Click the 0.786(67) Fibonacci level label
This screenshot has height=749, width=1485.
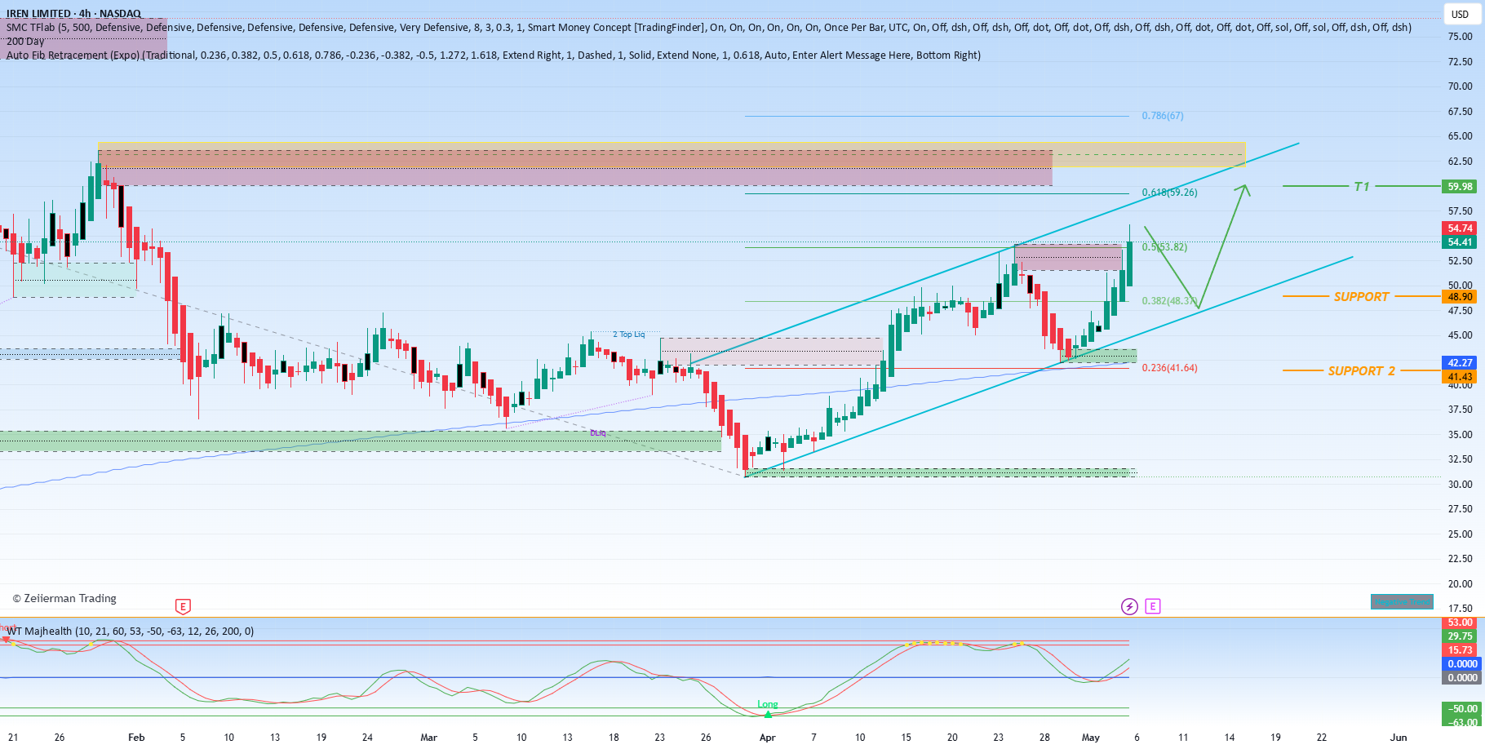pyautogui.click(x=1163, y=116)
